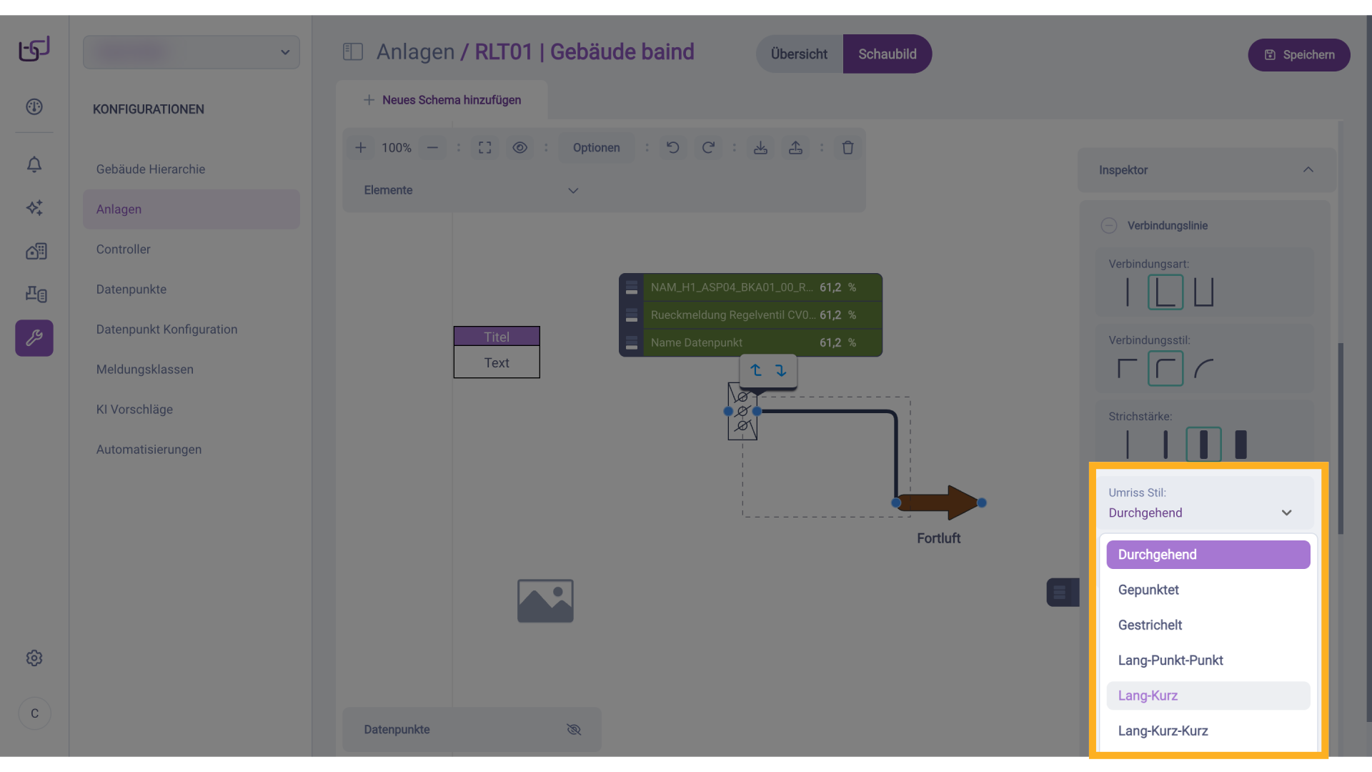This screenshot has width=1372, height=772.
Task: Open the Umriss Stil Durchgehend dropdown
Action: pos(1200,513)
